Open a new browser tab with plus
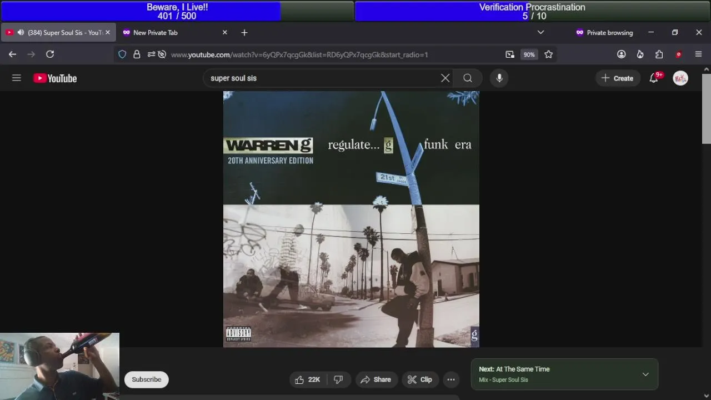 244,33
